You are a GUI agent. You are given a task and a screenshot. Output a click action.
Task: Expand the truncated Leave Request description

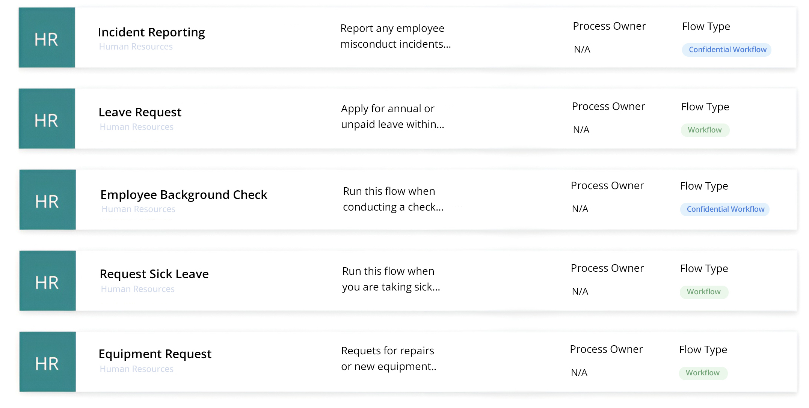pos(392,116)
